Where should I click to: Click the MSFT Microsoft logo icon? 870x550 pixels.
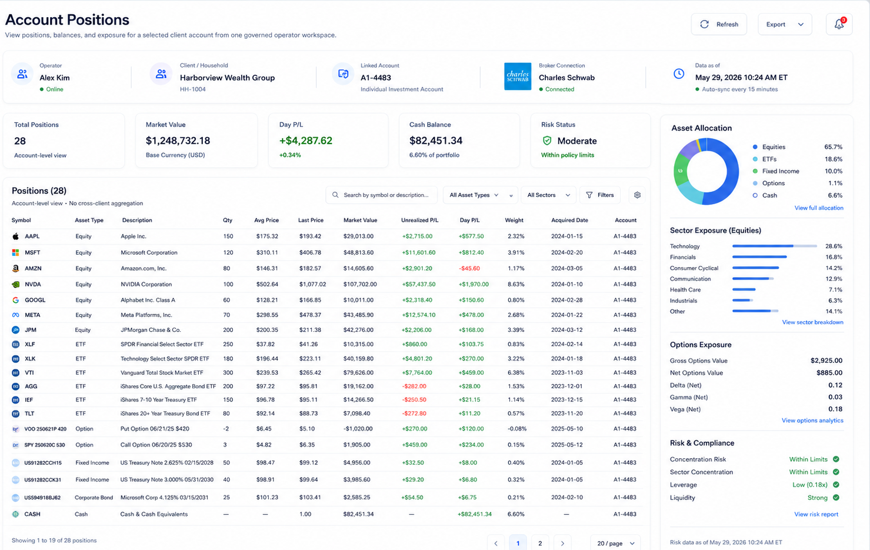coord(16,252)
